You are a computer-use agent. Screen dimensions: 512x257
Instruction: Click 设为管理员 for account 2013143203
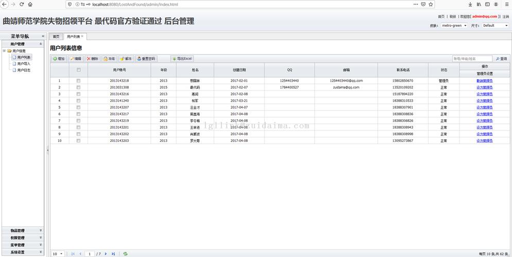click(x=485, y=141)
